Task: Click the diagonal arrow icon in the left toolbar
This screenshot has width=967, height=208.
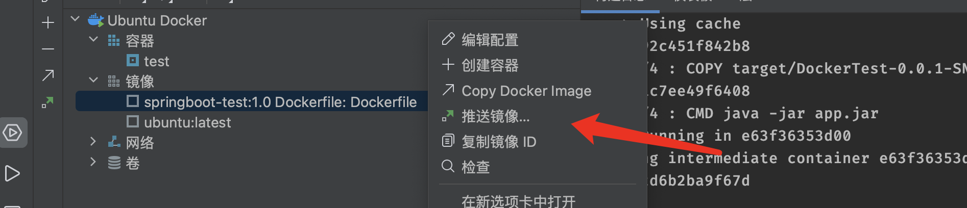Action: [x=48, y=75]
